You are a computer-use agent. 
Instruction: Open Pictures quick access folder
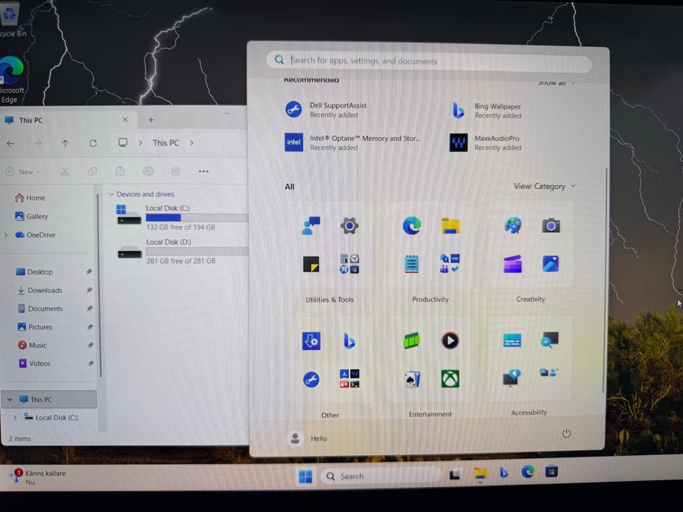click(x=35, y=326)
